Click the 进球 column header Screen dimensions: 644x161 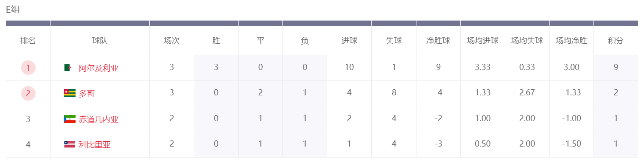[349, 41]
